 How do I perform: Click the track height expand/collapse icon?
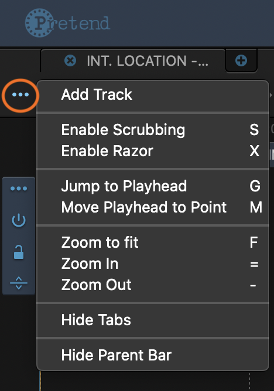tap(19, 283)
